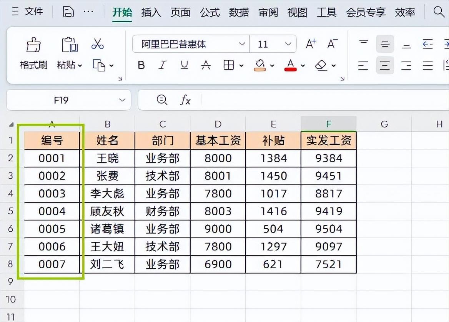Apply cell borders icon

(x=228, y=65)
